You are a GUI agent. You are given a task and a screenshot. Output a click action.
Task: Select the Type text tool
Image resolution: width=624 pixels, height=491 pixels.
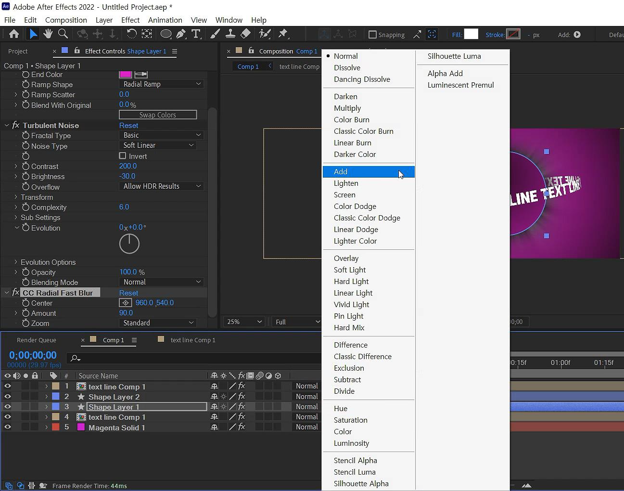click(196, 34)
